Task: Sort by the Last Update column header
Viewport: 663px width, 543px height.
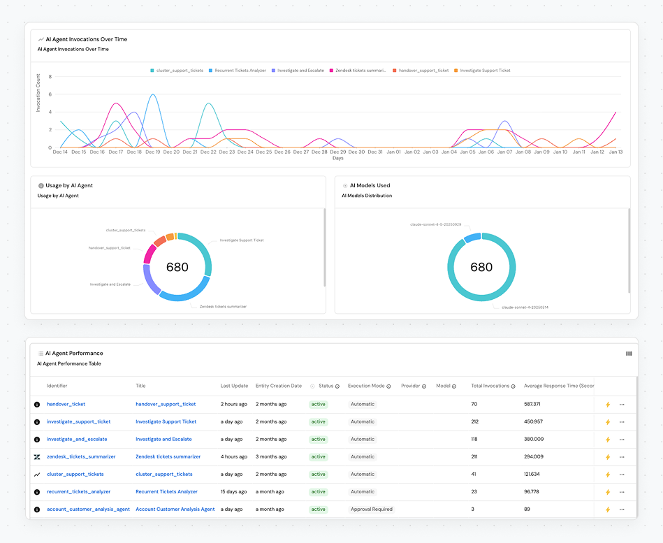Action: point(234,386)
